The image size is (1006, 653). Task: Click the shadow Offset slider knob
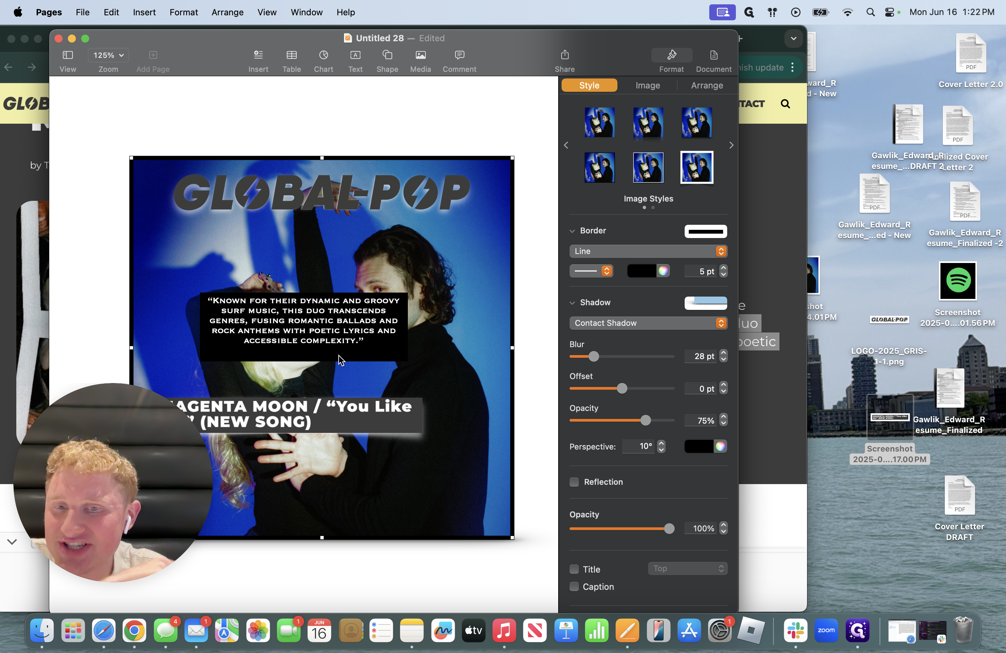point(621,389)
